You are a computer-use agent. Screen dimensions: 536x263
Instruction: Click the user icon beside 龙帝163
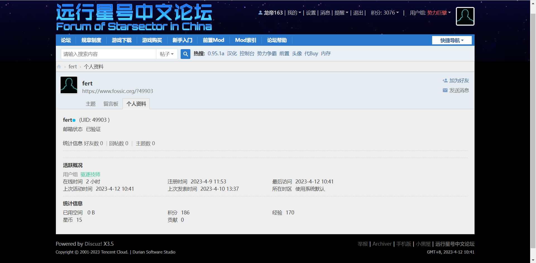[260, 13]
